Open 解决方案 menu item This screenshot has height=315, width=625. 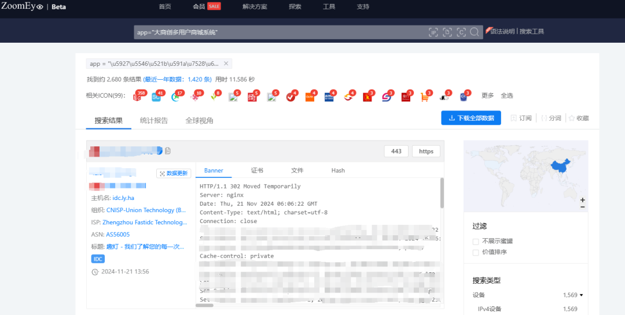[255, 7]
